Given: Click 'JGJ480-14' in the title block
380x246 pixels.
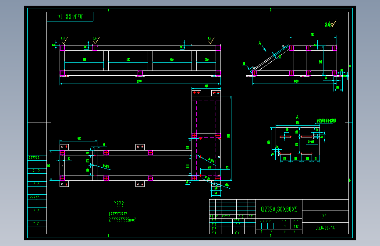Looking at the screenshot, I should tap(325, 228).
